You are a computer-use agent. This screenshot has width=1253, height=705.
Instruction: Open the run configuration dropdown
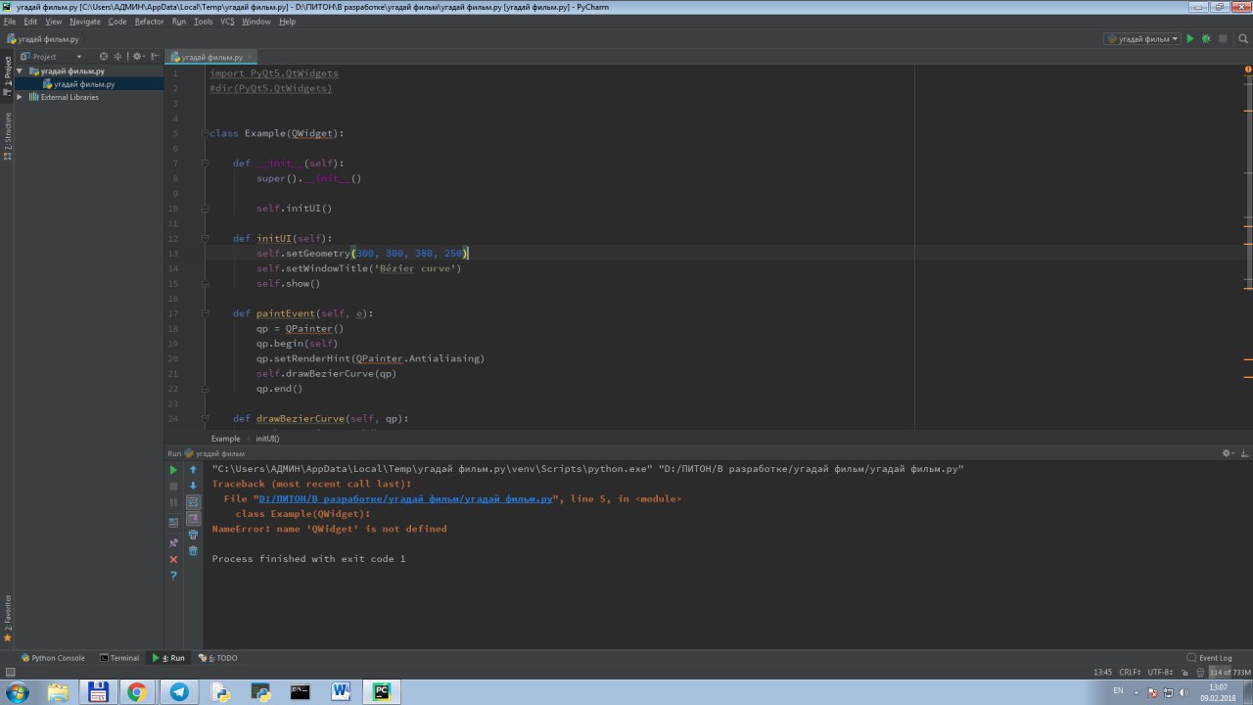(x=1141, y=39)
